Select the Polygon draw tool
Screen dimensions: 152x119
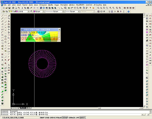point(2,27)
